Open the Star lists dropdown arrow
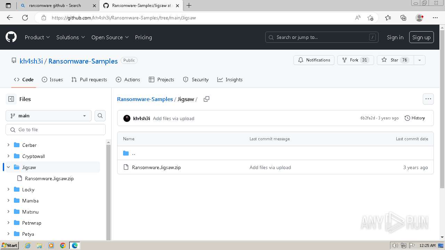The width and height of the screenshot is (445, 250). click(x=420, y=60)
